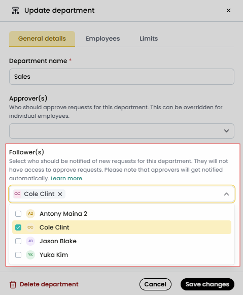Switch to the Employees tab

(x=103, y=39)
